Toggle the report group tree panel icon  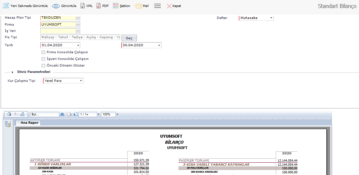pyautogui.click(x=7, y=124)
